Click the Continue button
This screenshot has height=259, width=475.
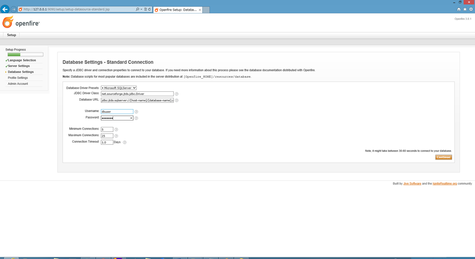(443, 158)
